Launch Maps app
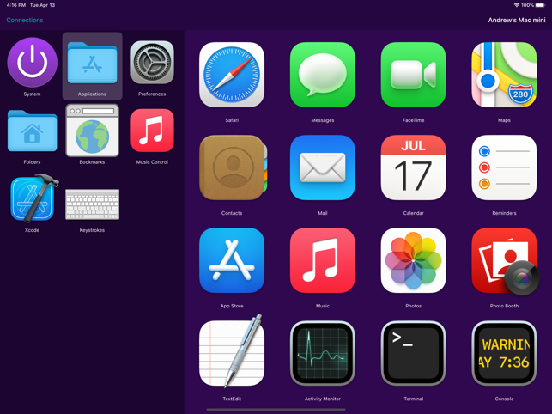552x414 pixels. click(x=504, y=75)
